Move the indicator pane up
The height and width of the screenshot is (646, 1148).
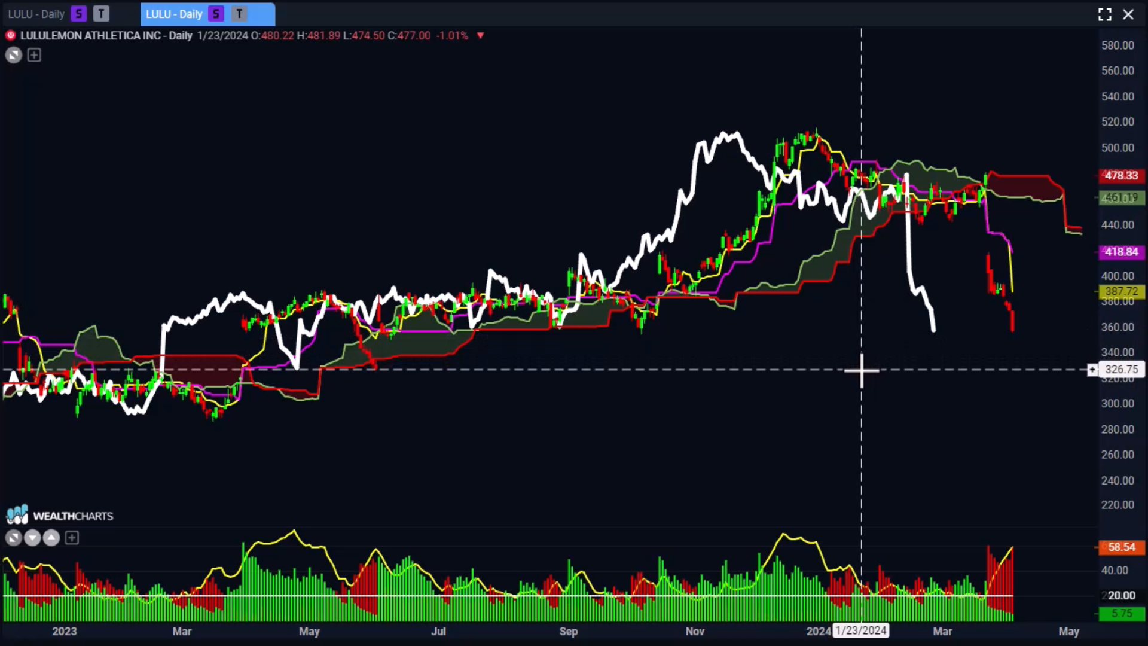click(x=52, y=538)
